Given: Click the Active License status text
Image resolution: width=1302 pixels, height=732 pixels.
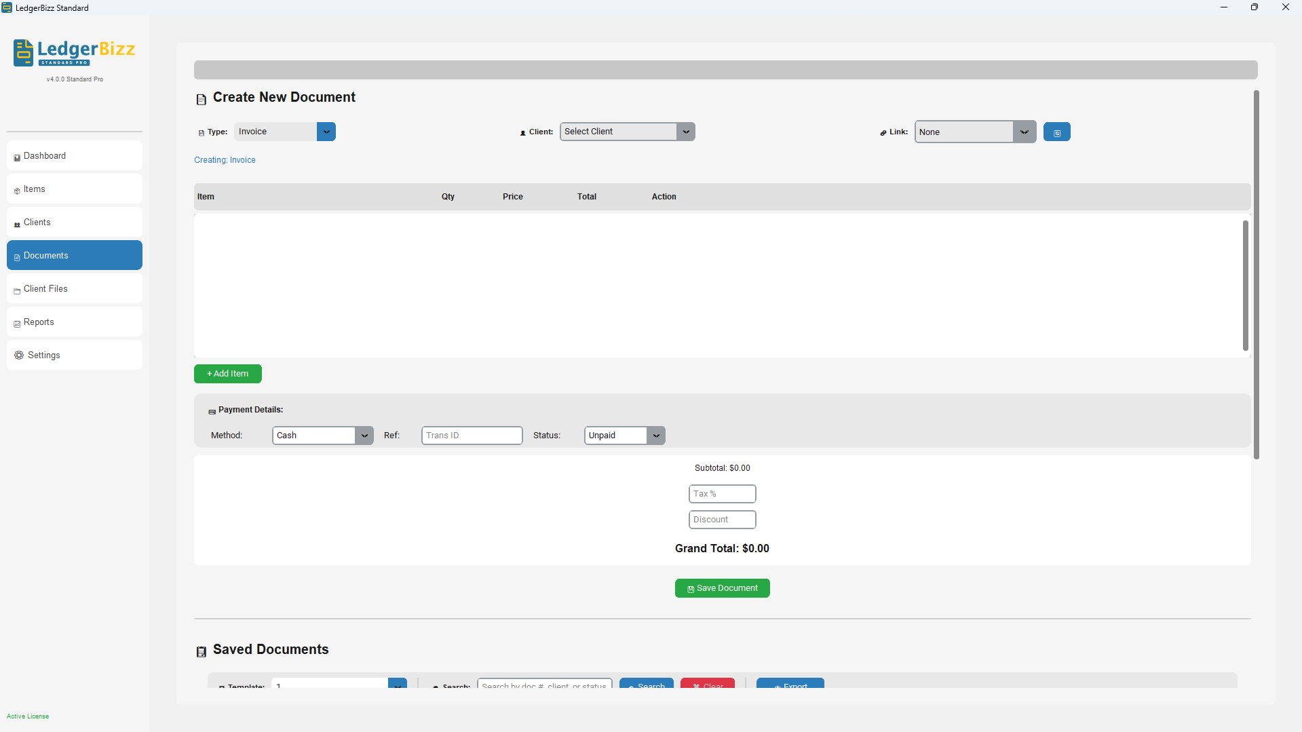Looking at the screenshot, I should 28,716.
